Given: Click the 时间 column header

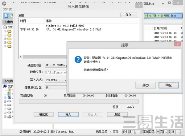Looking at the screenshot, I should (x=32, y=21).
